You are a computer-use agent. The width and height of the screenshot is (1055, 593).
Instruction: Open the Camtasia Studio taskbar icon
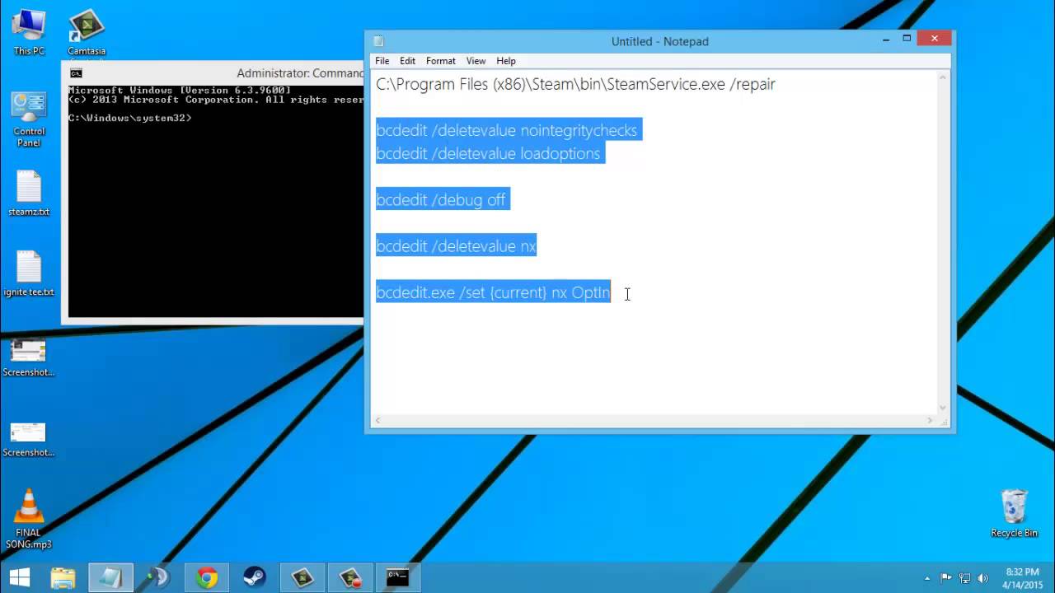coord(302,577)
